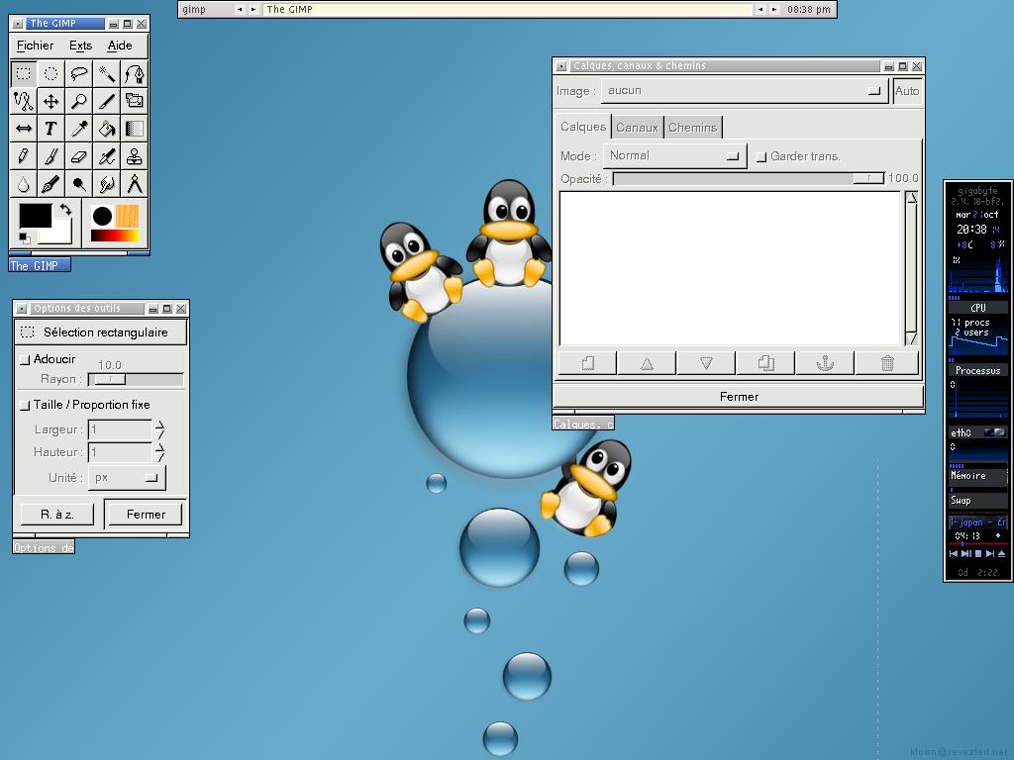Select the Gradient blend tool
Image resolution: width=1014 pixels, height=760 pixels.
[134, 129]
